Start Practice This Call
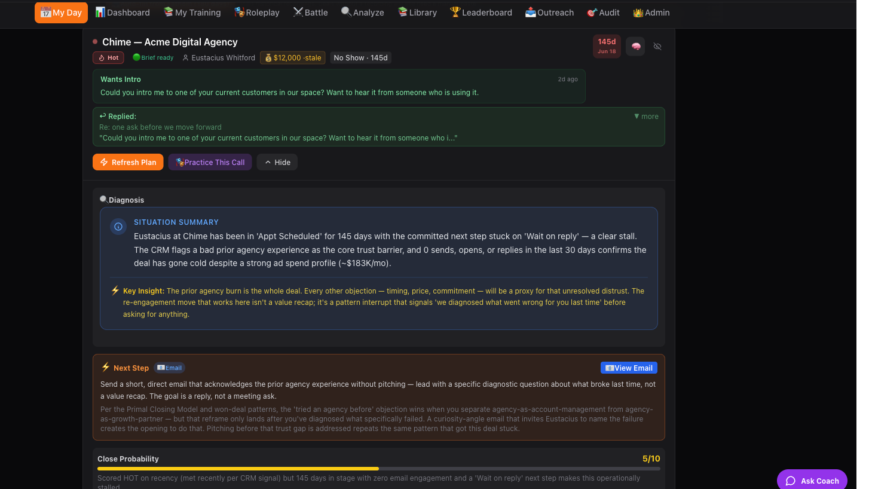 pos(210,162)
